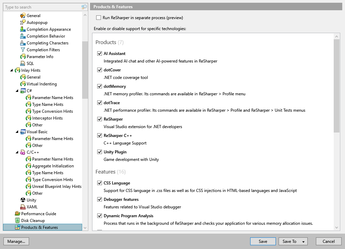Cancel the options dialog
This screenshot has height=249, width=345.
(328, 241)
